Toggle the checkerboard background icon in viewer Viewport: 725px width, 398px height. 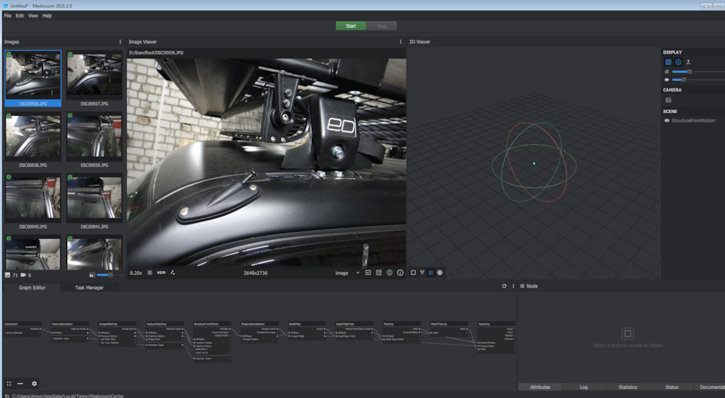click(x=150, y=273)
